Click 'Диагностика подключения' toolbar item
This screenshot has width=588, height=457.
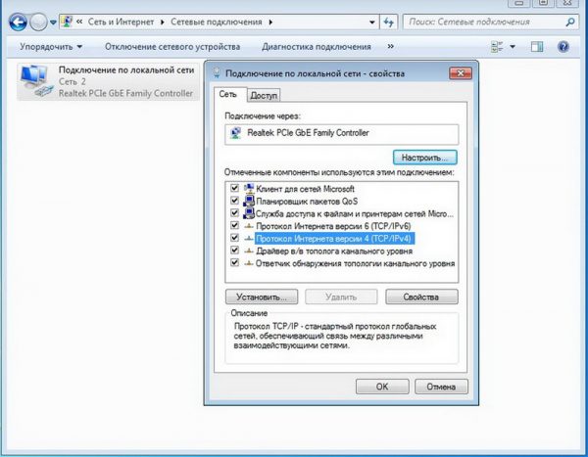click(x=317, y=47)
